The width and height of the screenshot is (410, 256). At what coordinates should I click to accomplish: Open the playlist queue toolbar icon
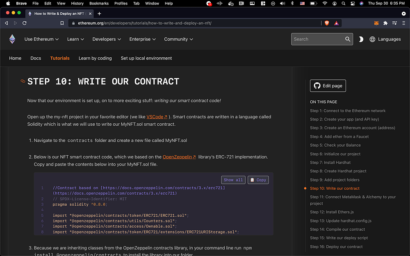tap(394, 23)
